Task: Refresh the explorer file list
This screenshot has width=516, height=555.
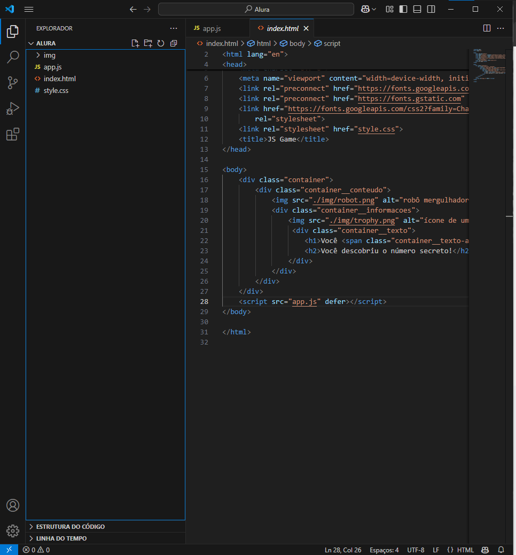Action: 161,43
